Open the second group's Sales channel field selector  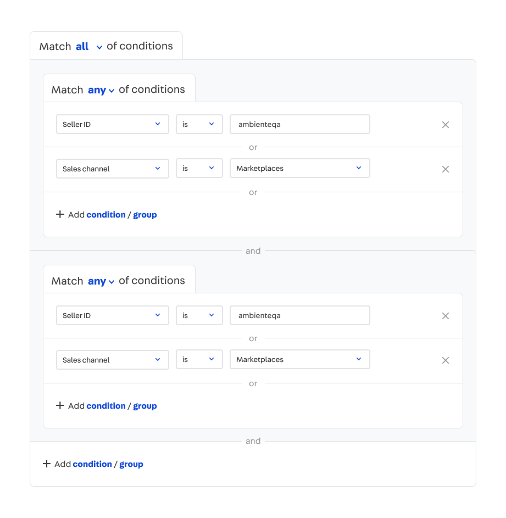click(112, 360)
